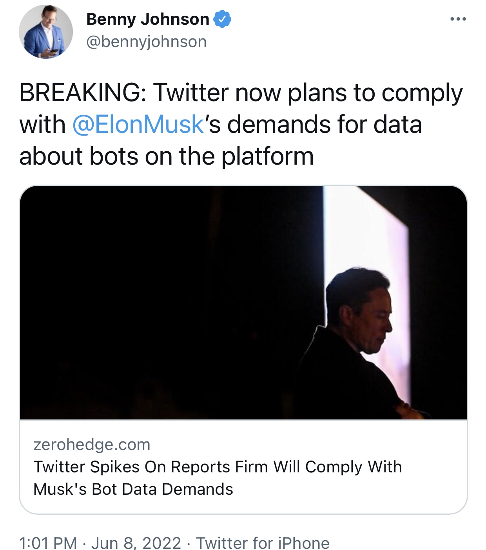Click the 1:01 PM timestamp
This screenshot has width=486, height=550.
click(x=48, y=543)
